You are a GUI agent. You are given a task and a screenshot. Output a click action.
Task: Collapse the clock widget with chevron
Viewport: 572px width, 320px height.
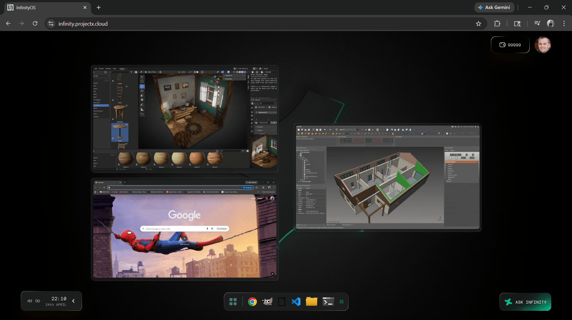(x=73, y=301)
